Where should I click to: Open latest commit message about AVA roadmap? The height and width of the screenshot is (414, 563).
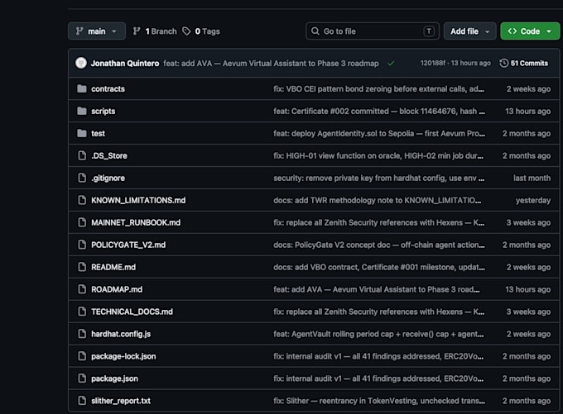(x=271, y=64)
